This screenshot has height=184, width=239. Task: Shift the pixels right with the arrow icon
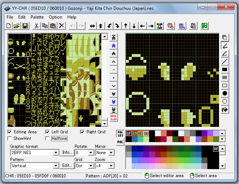click(151, 26)
